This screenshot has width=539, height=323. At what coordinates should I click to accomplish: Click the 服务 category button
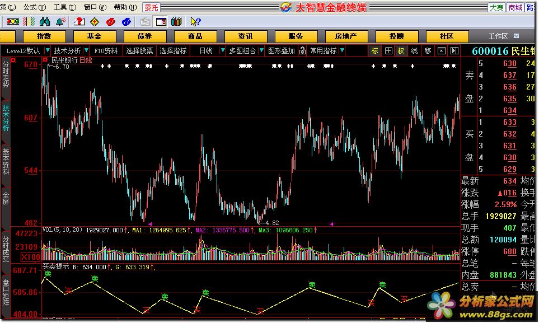tap(296, 36)
